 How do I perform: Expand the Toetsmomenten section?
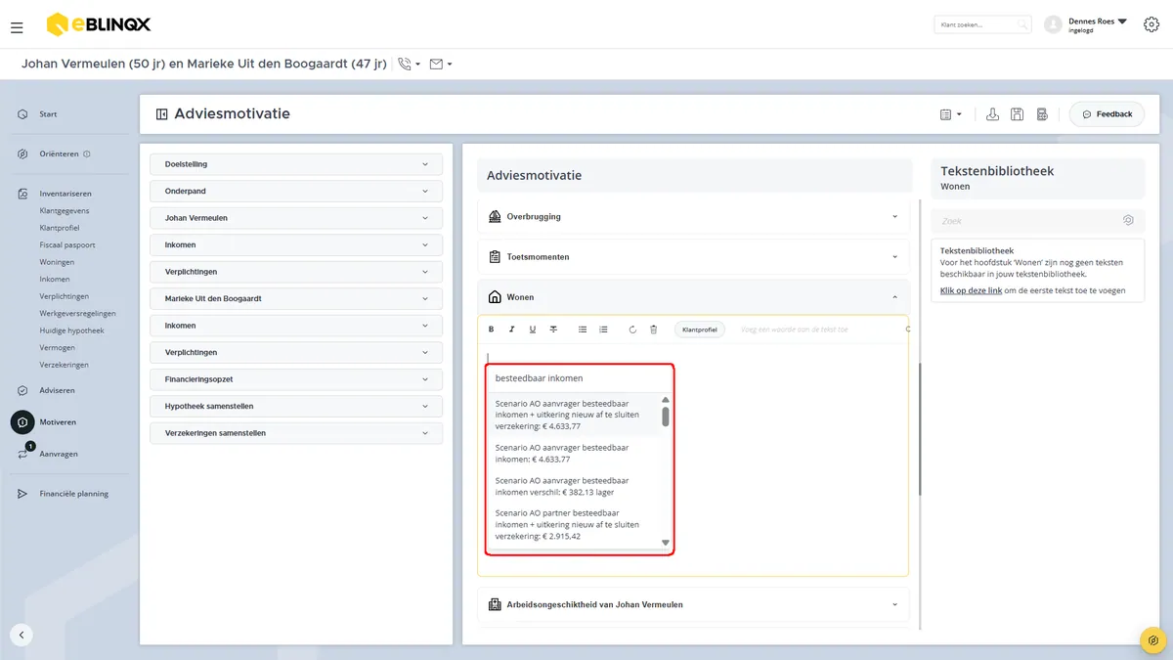693,256
